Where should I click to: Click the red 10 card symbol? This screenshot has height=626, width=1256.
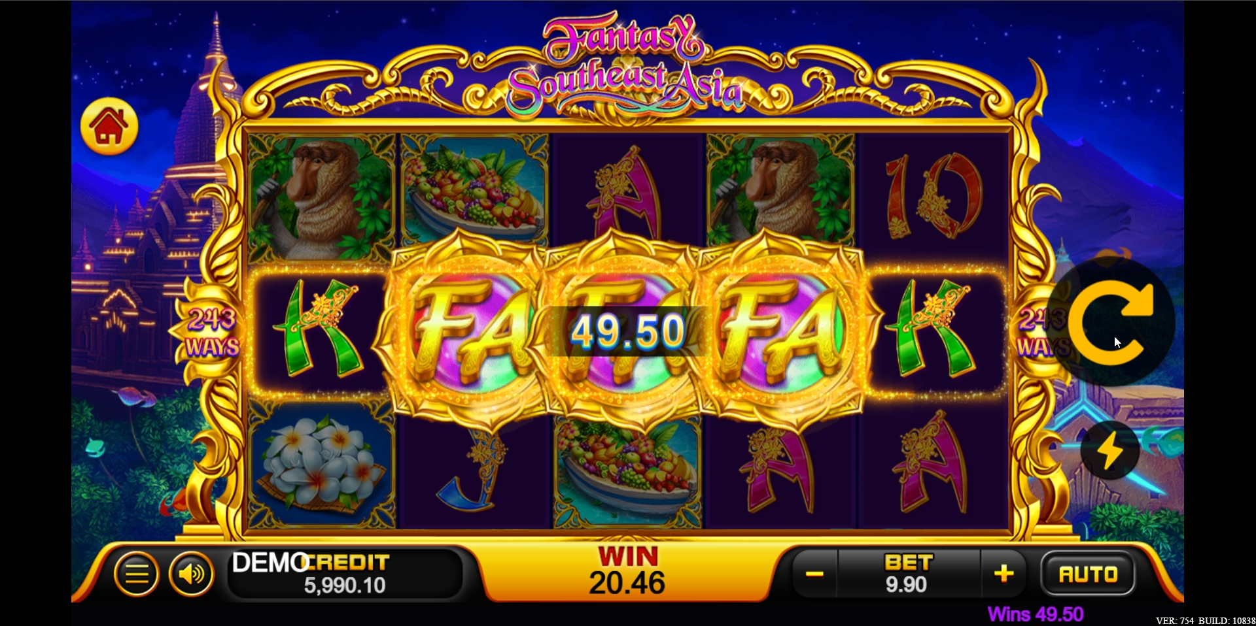[x=934, y=197]
